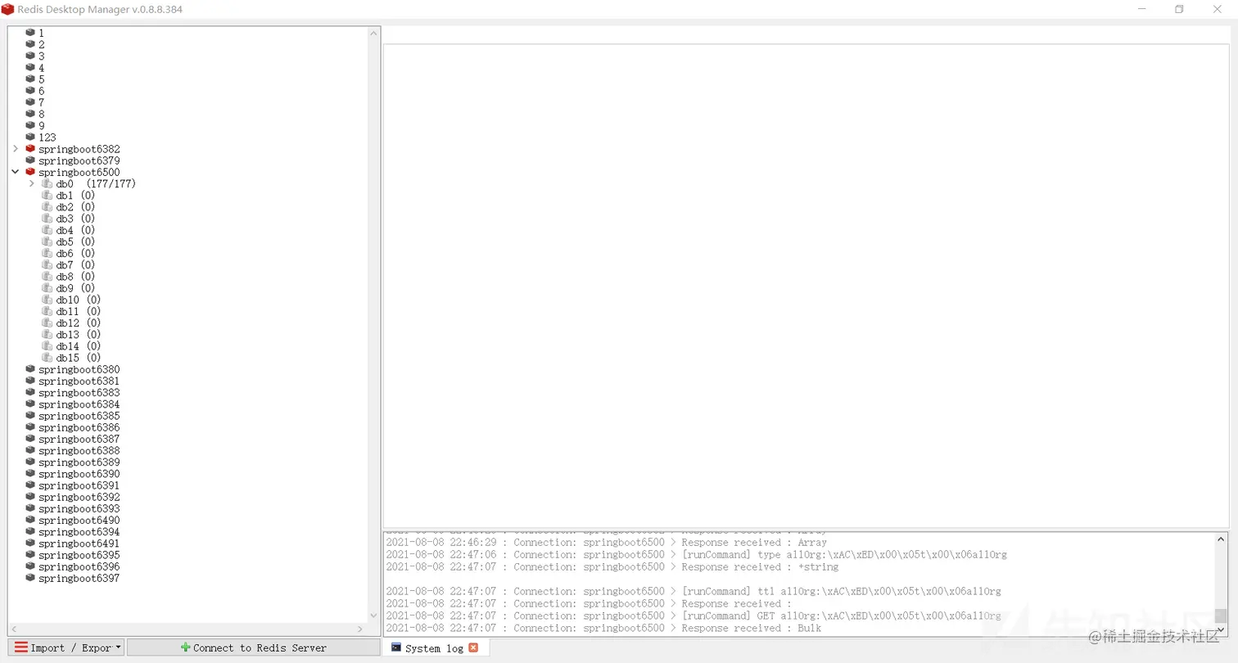Click the db0 database icon
Viewport: 1238px width, 663px height.
(47, 183)
